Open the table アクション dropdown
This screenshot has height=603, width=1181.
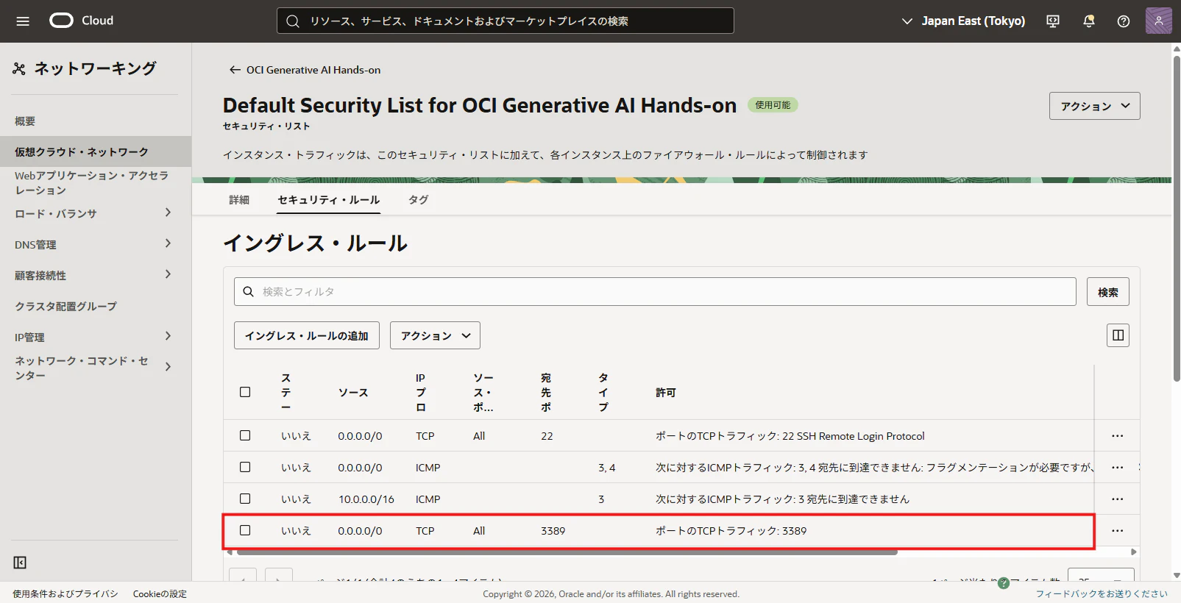click(435, 335)
